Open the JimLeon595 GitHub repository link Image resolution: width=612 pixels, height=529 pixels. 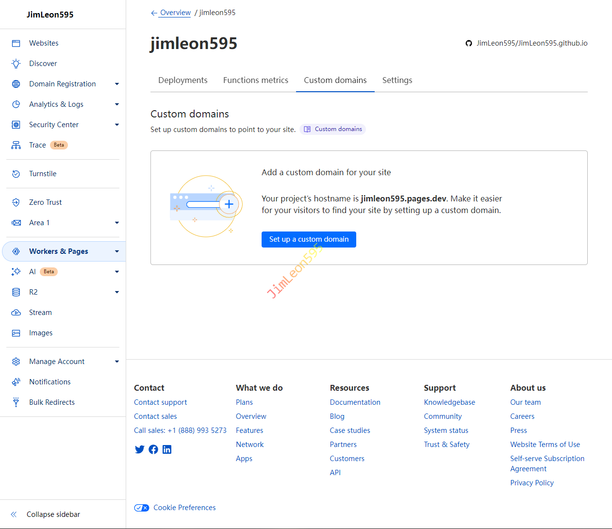click(x=527, y=43)
